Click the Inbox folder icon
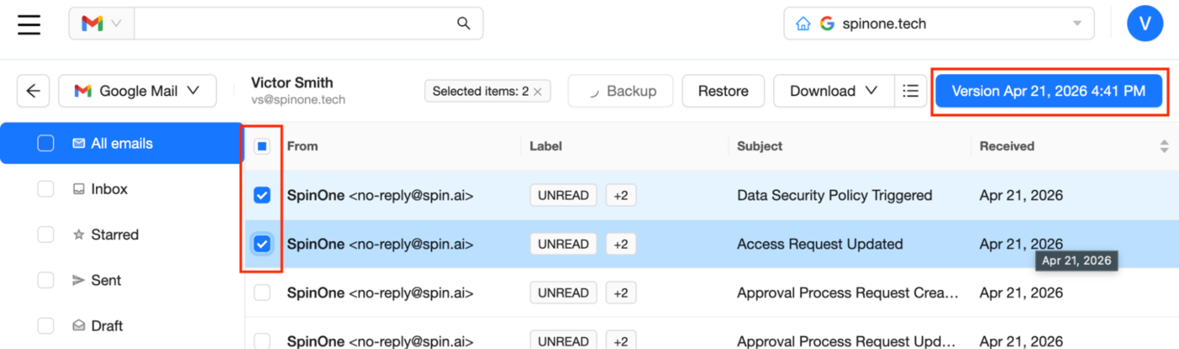 coord(78,189)
